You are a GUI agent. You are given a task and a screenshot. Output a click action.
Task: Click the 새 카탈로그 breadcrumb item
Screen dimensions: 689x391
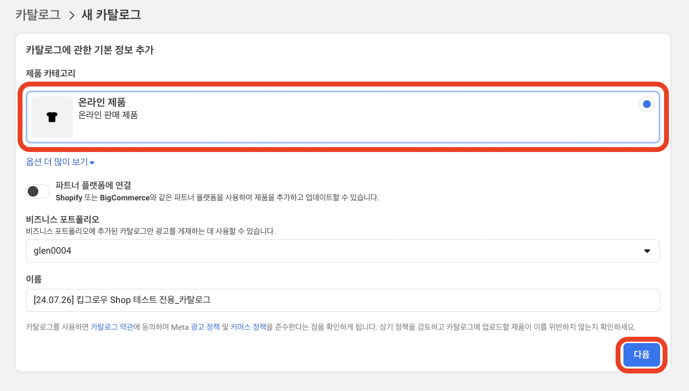(112, 15)
